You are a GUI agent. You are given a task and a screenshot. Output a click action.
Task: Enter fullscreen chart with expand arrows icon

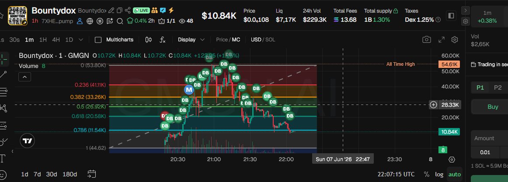coord(442,40)
